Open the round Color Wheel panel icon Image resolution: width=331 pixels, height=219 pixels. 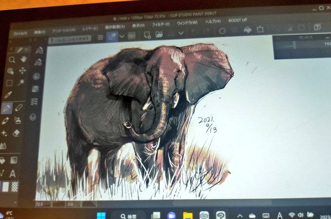point(37,76)
